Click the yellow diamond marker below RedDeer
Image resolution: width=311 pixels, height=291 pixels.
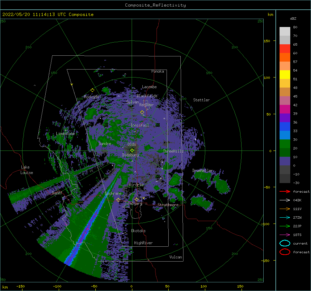[x=142, y=112]
